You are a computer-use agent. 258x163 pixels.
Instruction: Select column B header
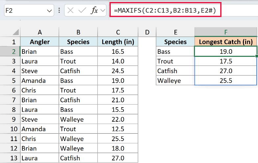pyautogui.click(x=78, y=32)
